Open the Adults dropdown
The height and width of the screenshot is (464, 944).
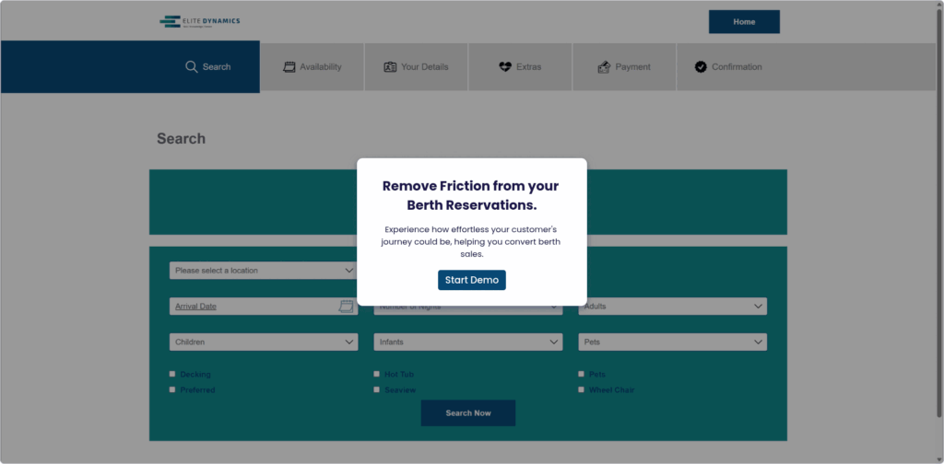coord(672,306)
